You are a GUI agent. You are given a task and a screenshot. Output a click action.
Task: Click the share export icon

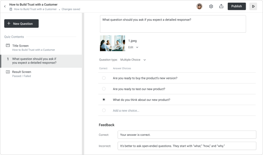tap(221, 6)
